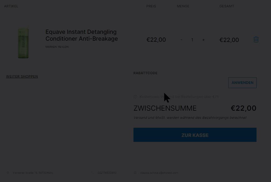The image size is (271, 182).
Task: Focus the Rabattcode input field
Action: click(180, 83)
